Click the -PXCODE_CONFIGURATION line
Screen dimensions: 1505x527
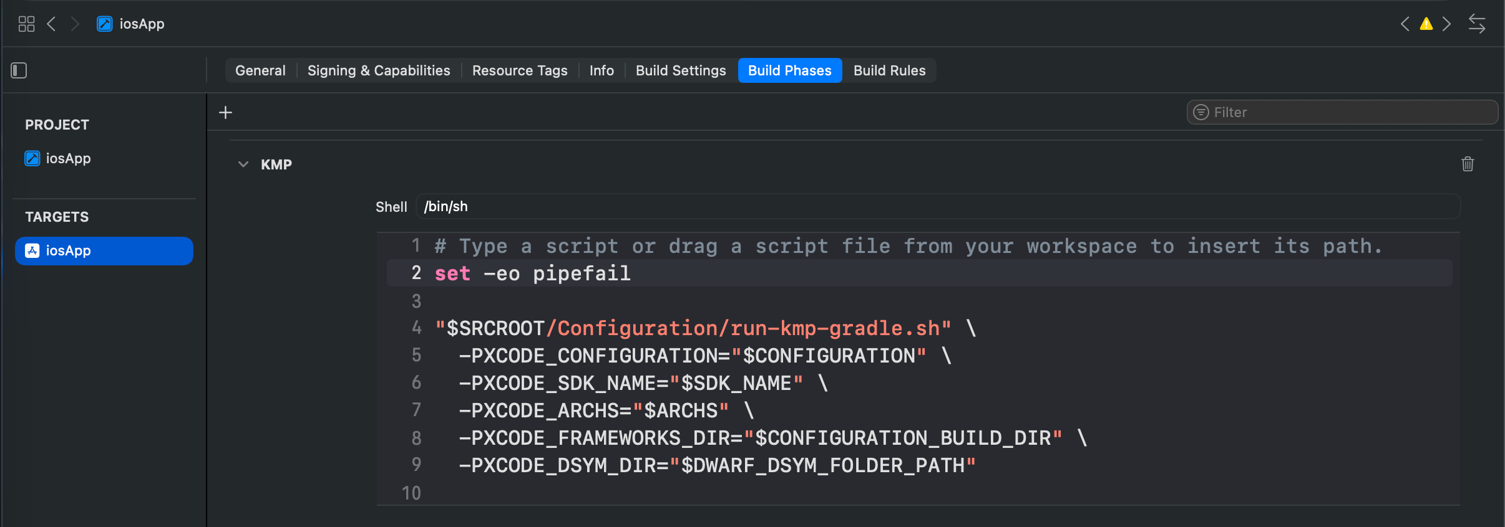pos(705,355)
